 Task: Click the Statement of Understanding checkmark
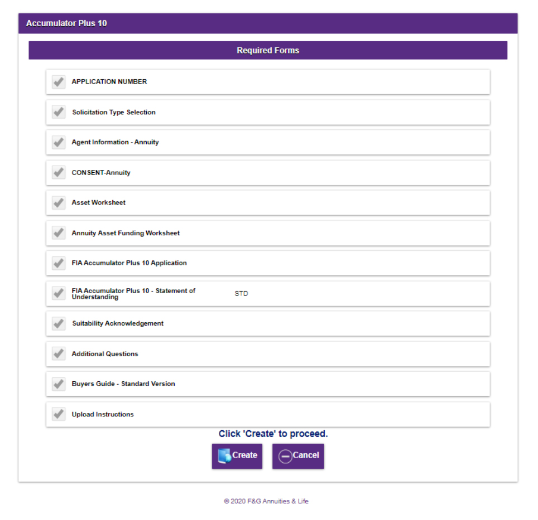point(59,293)
